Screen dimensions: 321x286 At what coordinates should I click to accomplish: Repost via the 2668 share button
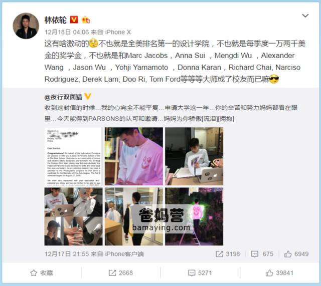[x=121, y=273]
